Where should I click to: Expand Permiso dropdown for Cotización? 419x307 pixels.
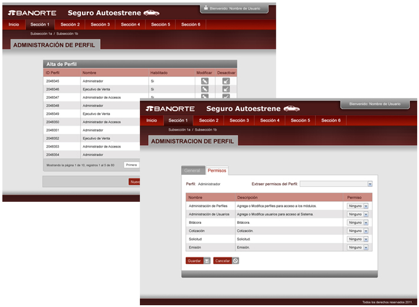coord(365,231)
